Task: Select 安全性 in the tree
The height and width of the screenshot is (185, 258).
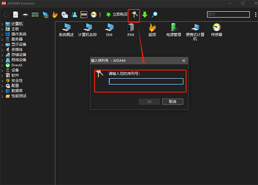Action: pyautogui.click(x=17, y=81)
